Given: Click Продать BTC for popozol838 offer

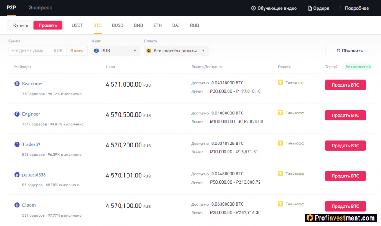Looking at the screenshot, I should (x=345, y=176).
